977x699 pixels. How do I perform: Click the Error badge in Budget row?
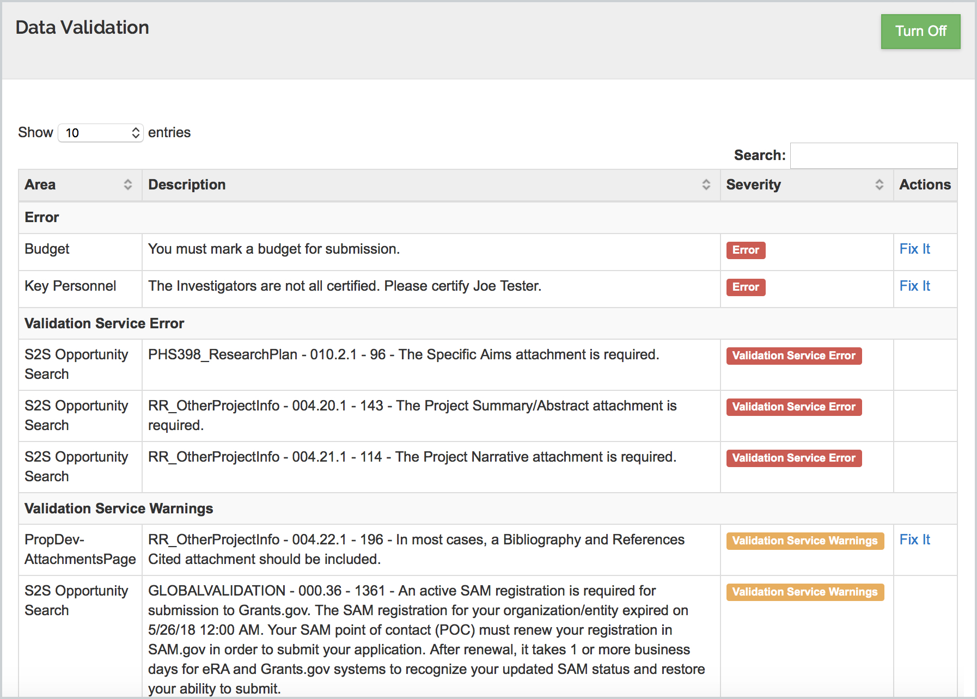(746, 250)
